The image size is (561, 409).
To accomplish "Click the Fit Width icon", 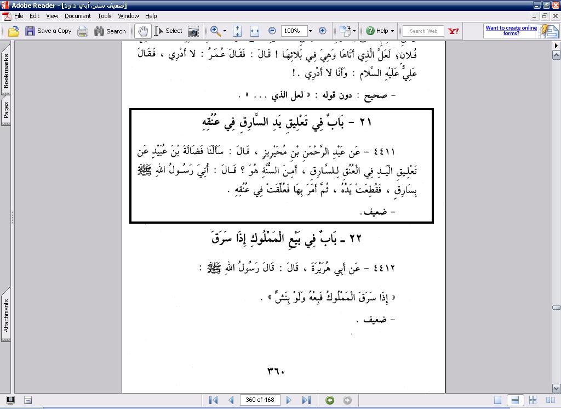I will coord(255,31).
